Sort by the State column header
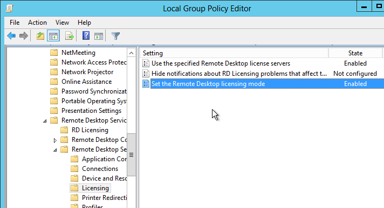The width and height of the screenshot is (384, 208). coord(355,53)
